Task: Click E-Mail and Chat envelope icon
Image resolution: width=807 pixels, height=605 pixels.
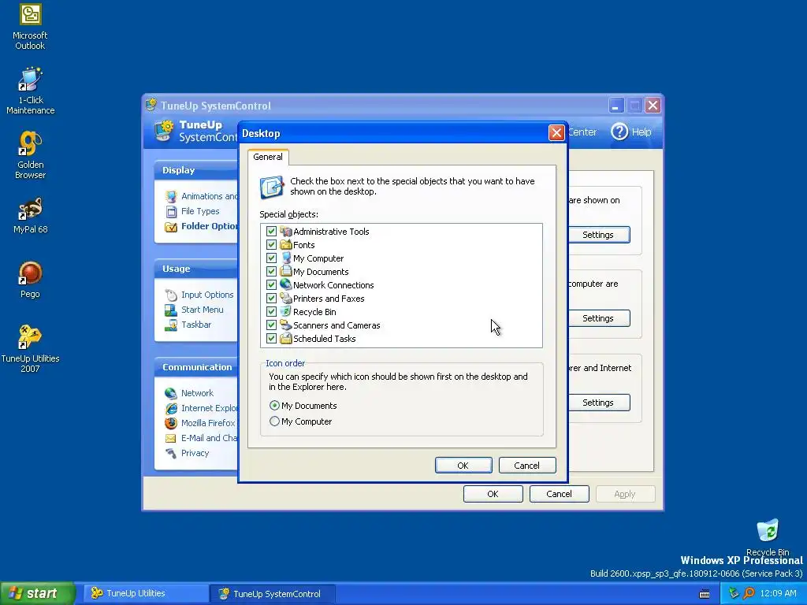Action: click(171, 438)
